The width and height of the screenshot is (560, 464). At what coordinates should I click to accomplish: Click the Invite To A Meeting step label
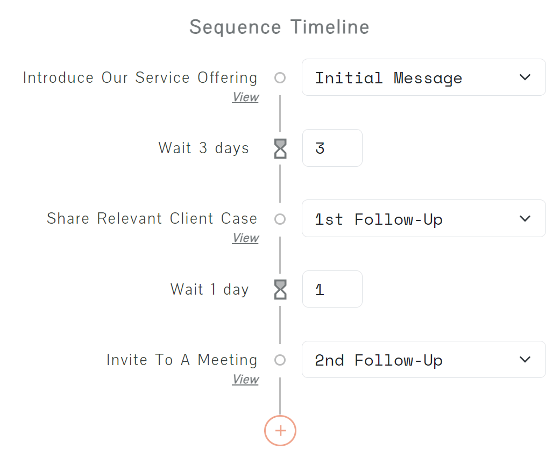click(x=182, y=360)
